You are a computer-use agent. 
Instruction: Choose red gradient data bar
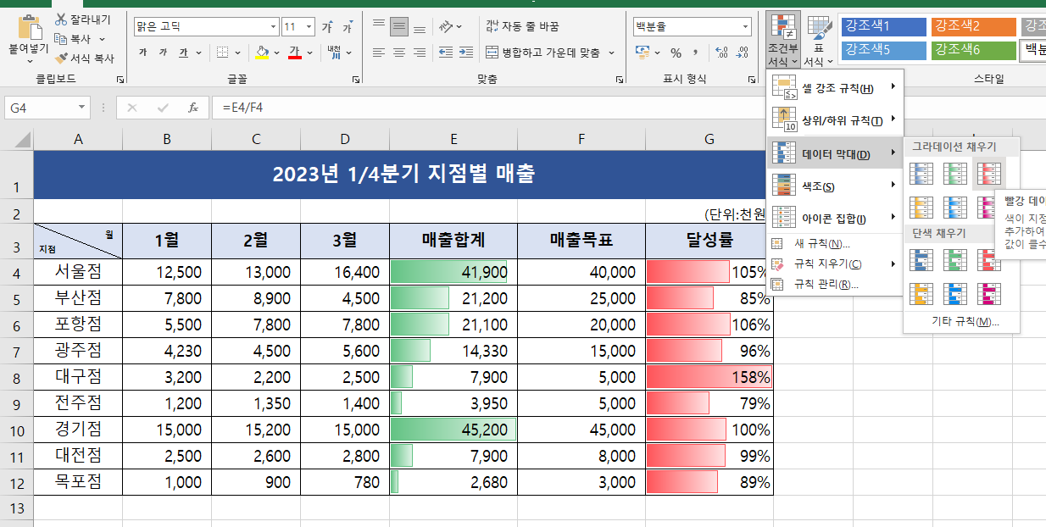[x=989, y=174]
